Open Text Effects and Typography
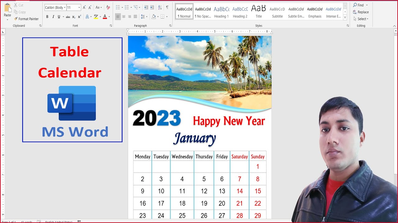Image resolution: width=398 pixels, height=223 pixels. 87,17
